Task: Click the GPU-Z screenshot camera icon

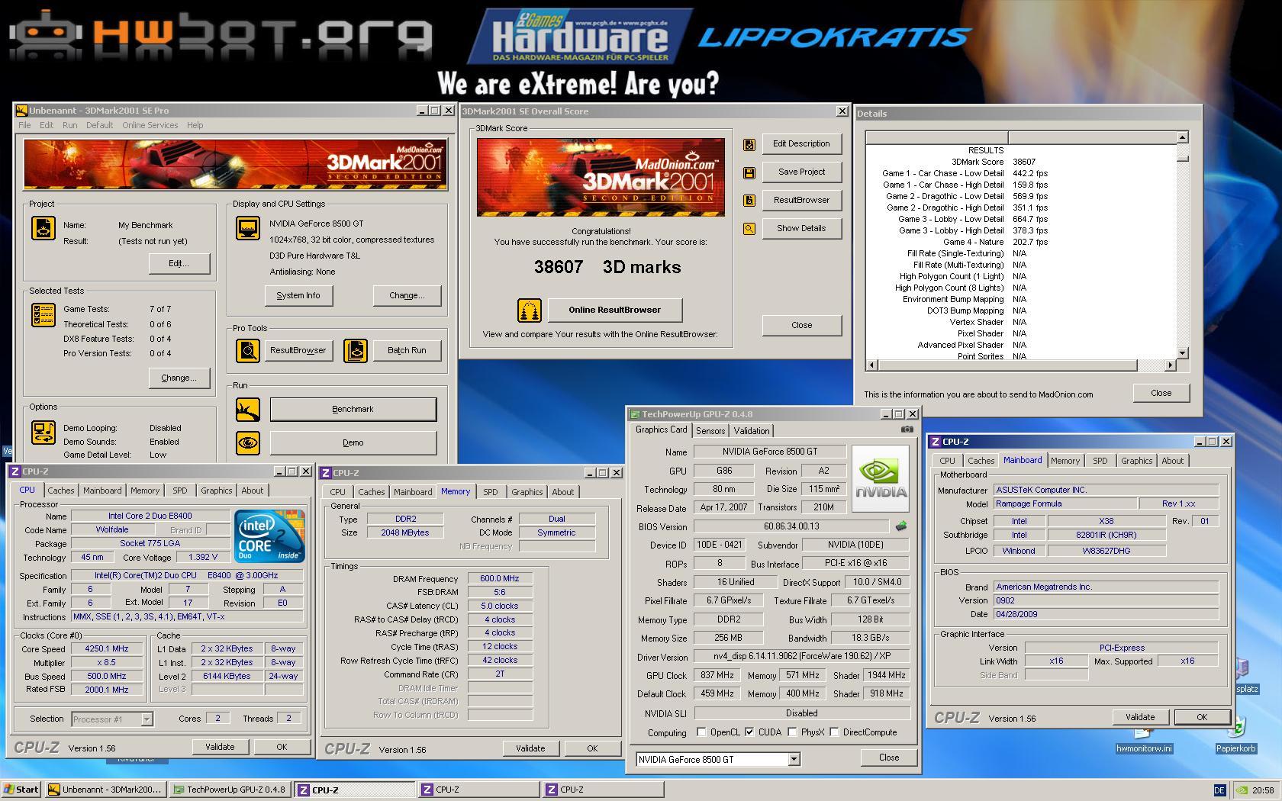Action: point(907,429)
